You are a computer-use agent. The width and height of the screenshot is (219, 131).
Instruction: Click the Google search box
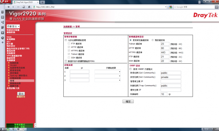pos(194,7)
